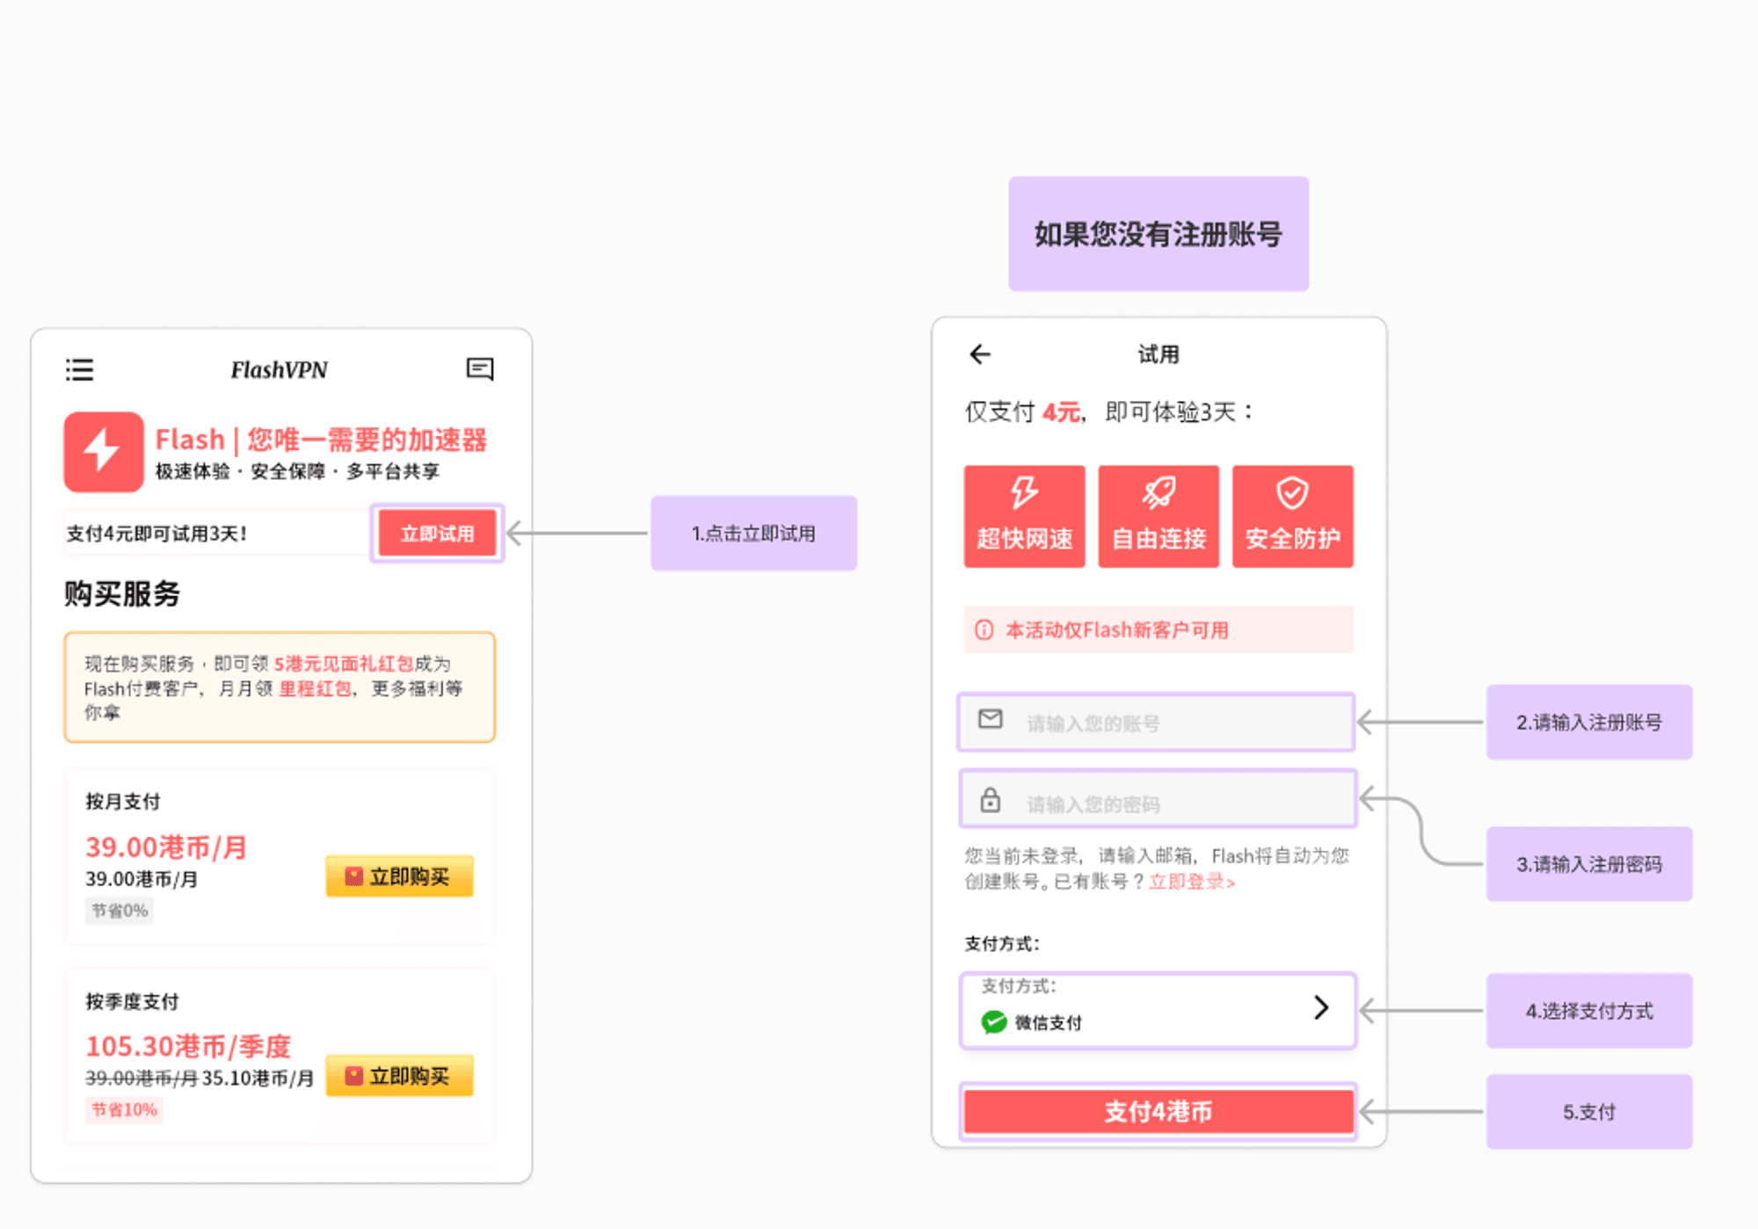Click the 5港元见面礼红包 highlighted text
This screenshot has height=1229, width=1758.
pos(344,664)
